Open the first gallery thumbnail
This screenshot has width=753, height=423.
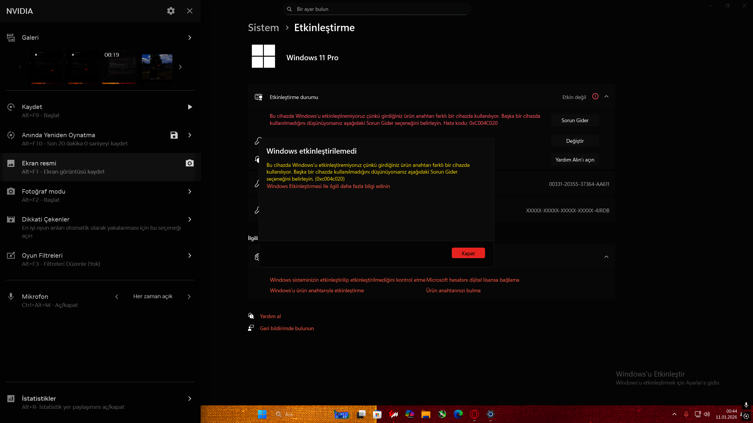(x=47, y=67)
